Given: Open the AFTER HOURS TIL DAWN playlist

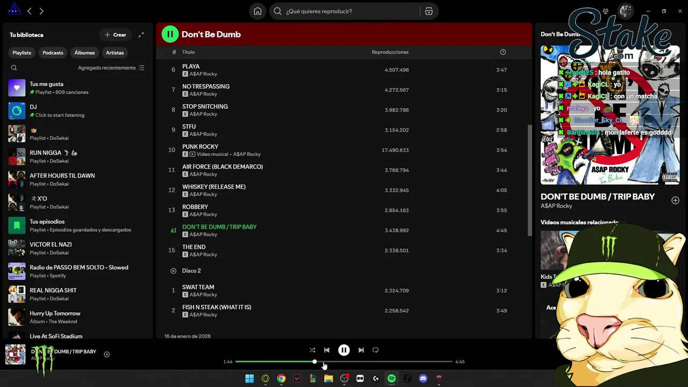Looking at the screenshot, I should coord(77,180).
